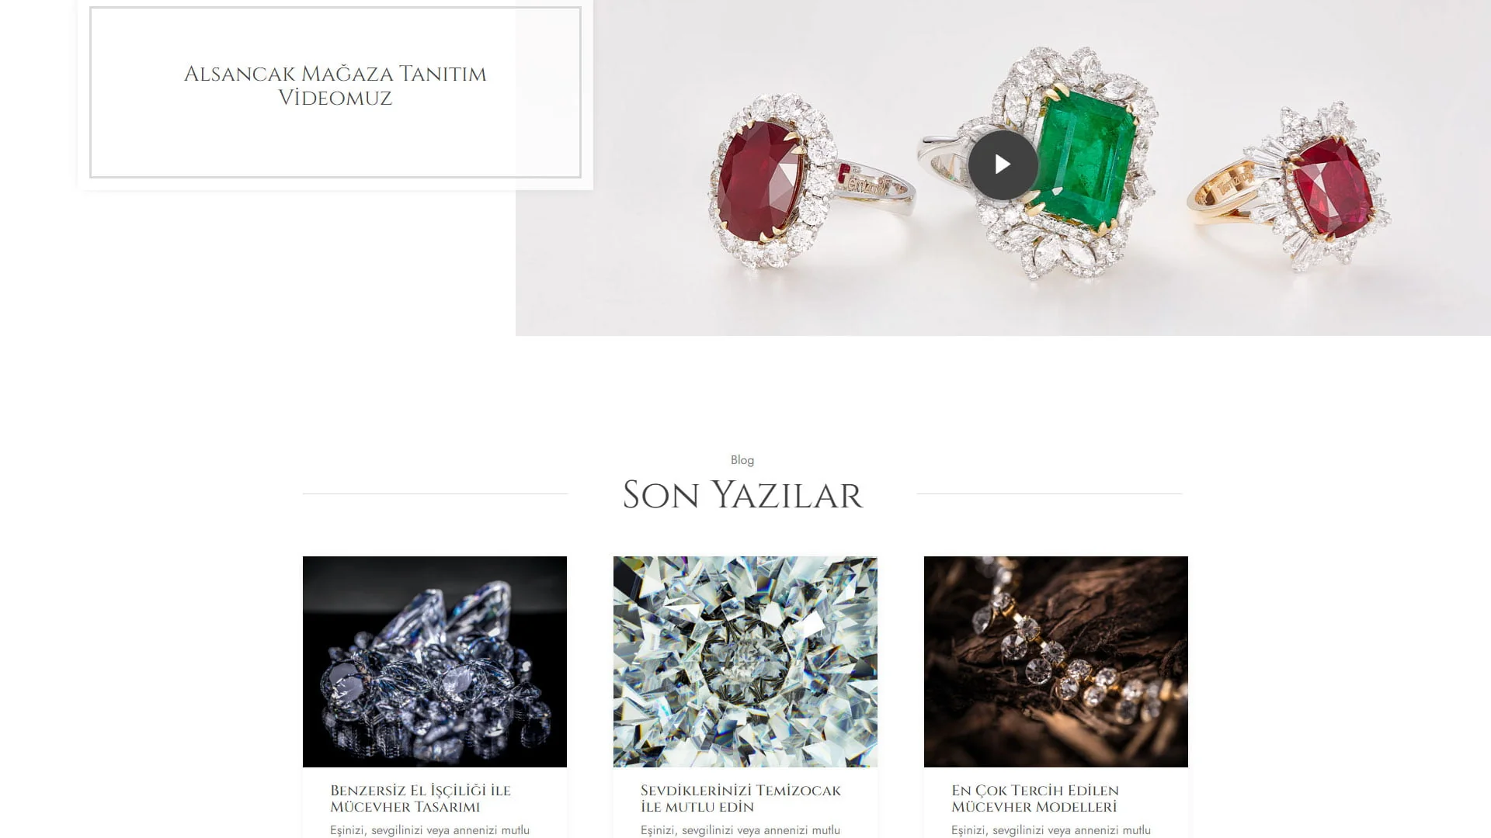
Task: Play the store promotional video
Action: [x=1003, y=164]
